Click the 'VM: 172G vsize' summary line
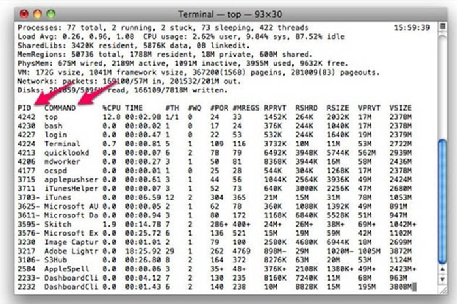The image size is (457, 304). (198, 72)
